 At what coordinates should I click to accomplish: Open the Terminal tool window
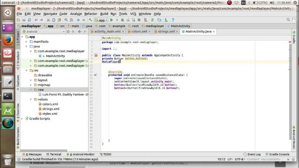54,154
